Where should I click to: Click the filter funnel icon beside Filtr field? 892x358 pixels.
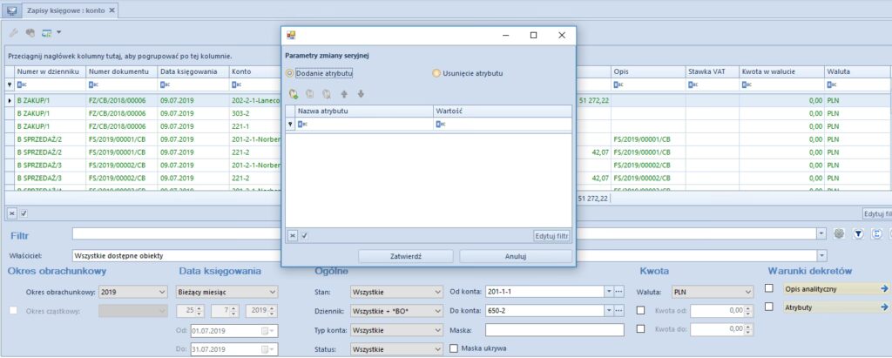point(857,233)
